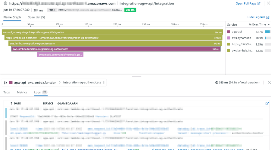This screenshot has width=271, height=150.
Task: Switch to the Flame Graph tab
Action: click(12, 17)
